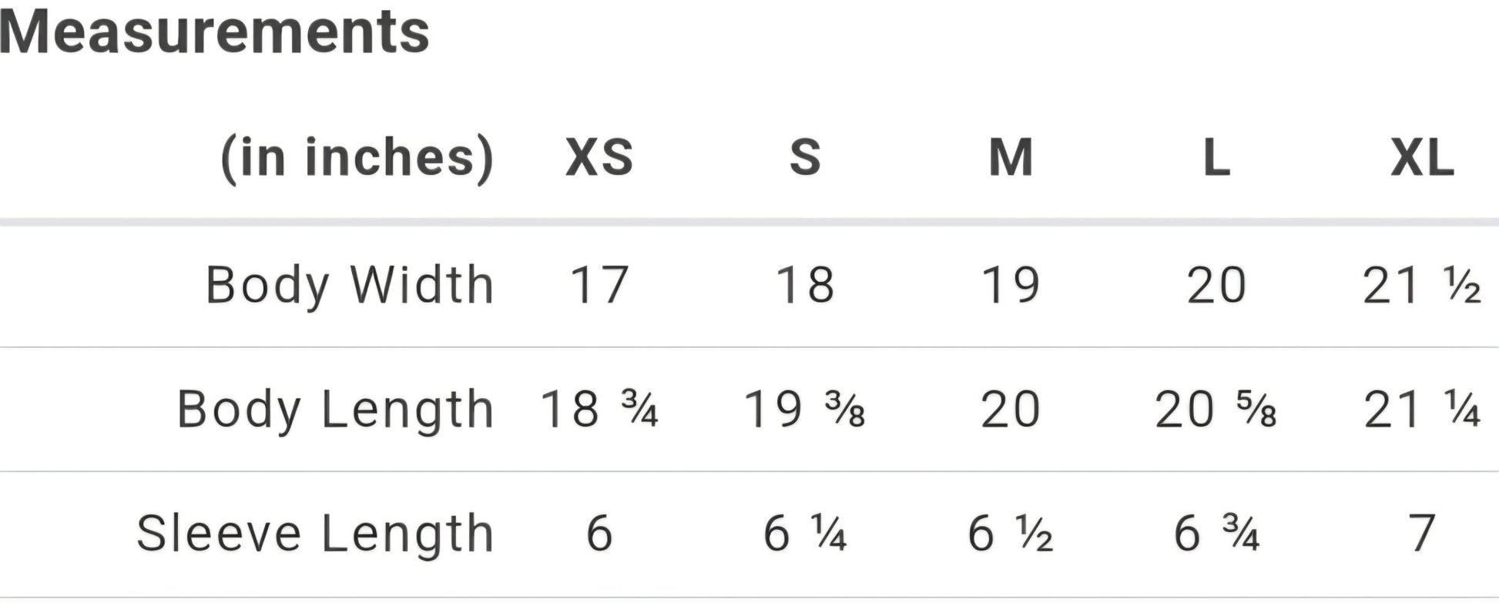
Task: Select the XL size column header
Action: (x=1422, y=158)
